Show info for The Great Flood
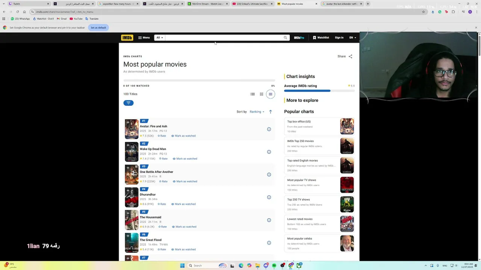This screenshot has width=481, height=270. [269, 243]
